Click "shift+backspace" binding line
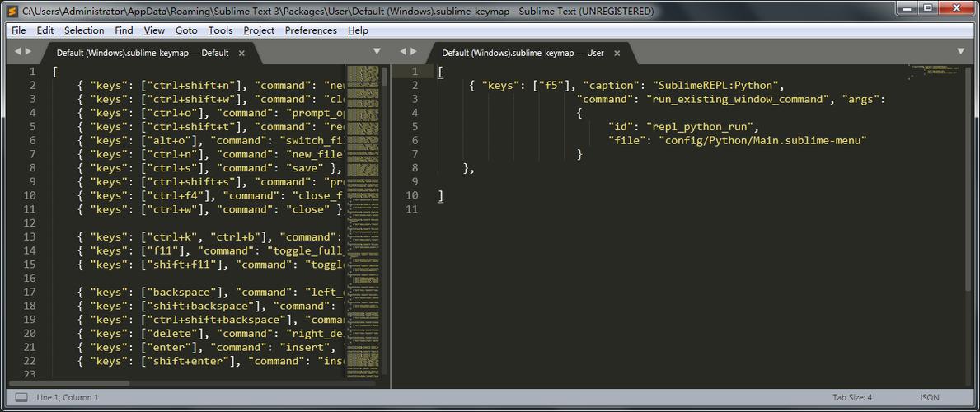 211,305
